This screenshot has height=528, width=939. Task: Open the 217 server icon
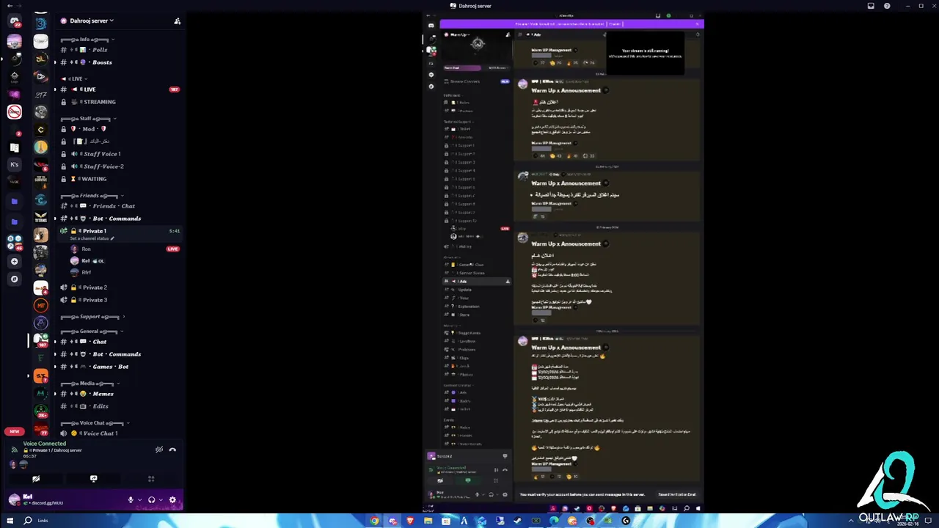tap(41, 94)
